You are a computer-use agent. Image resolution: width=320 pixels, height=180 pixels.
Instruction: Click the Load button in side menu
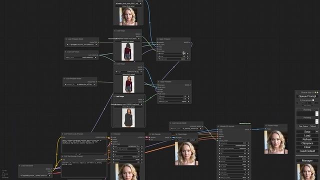click(x=307, y=135)
